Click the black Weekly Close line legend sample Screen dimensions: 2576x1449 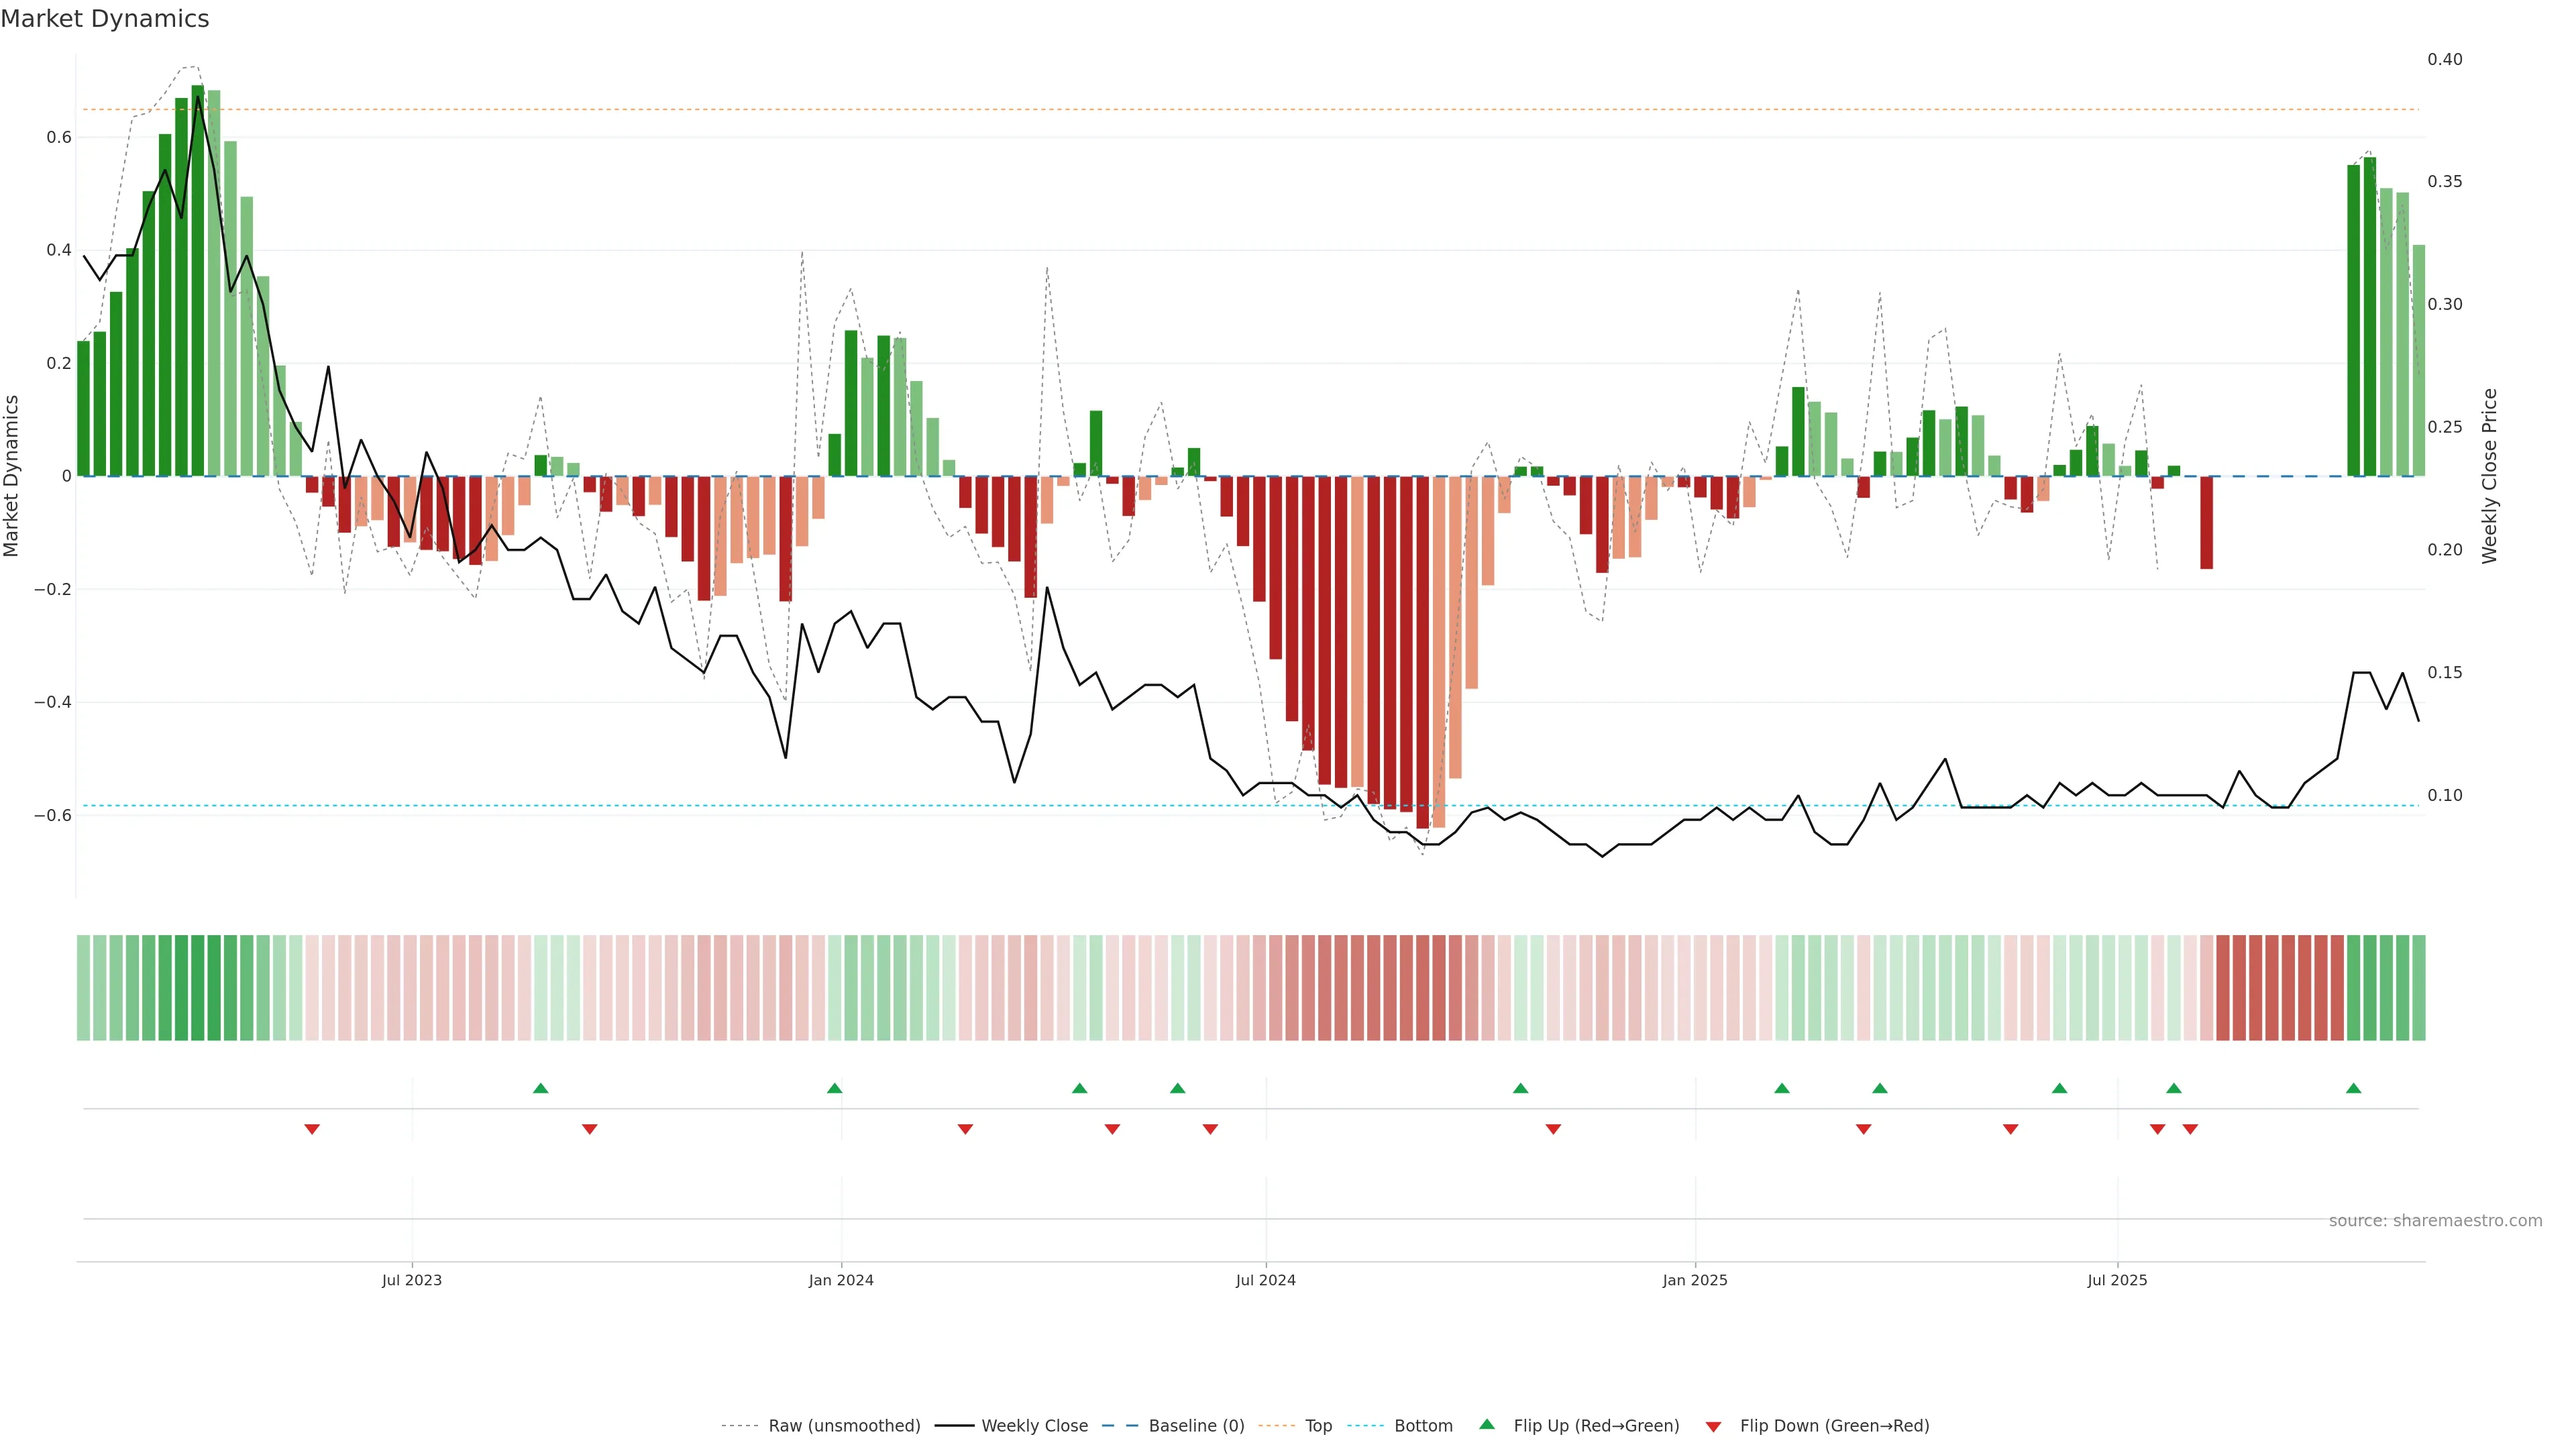pyautogui.click(x=954, y=1426)
